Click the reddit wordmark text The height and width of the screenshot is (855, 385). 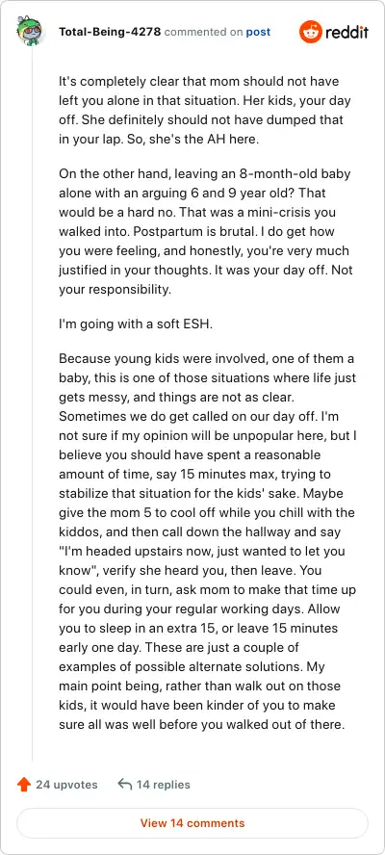point(346,32)
